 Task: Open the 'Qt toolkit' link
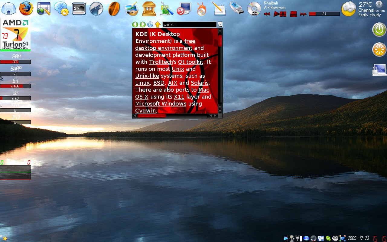point(191,62)
